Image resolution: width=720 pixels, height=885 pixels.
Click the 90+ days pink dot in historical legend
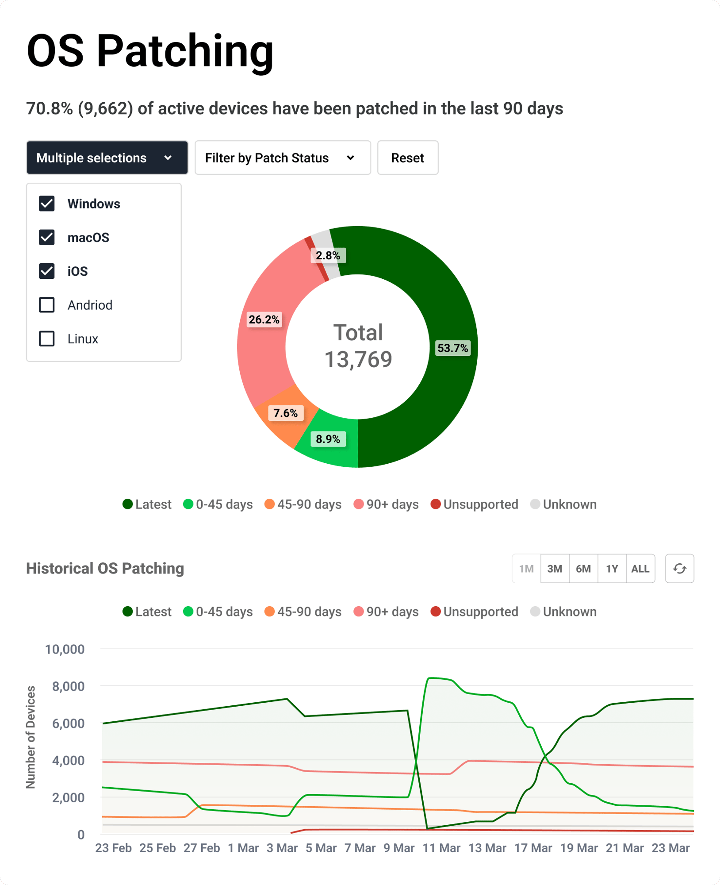(359, 612)
